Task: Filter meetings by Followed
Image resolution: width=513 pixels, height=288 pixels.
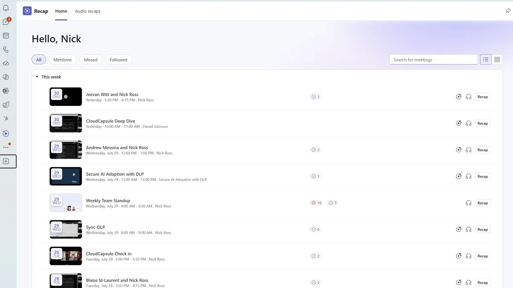Action: (118, 60)
